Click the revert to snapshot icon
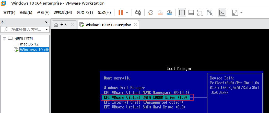The image size is (269, 113). [x=160, y=12]
